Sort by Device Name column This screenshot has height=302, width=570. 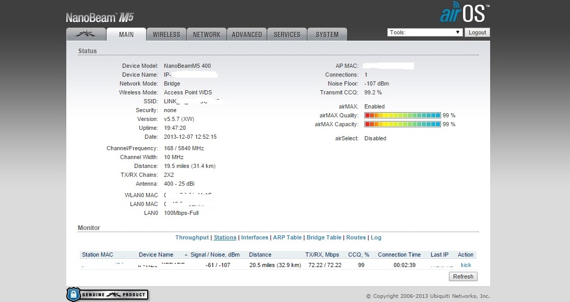click(x=156, y=255)
